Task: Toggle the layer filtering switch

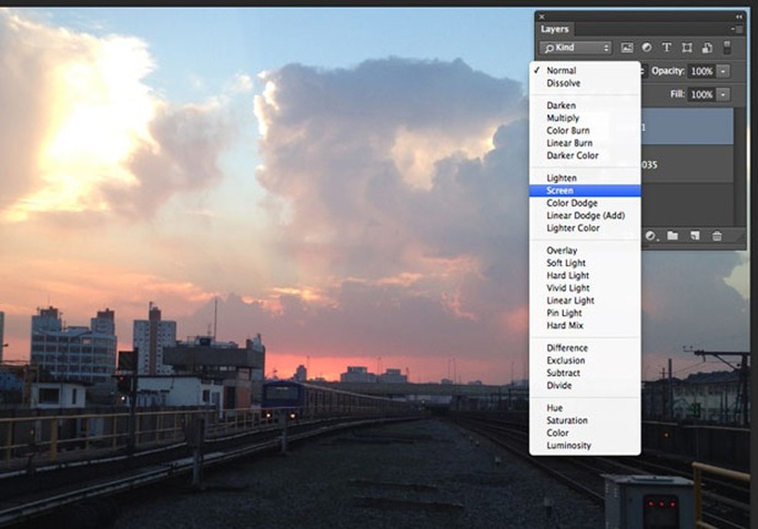Action: point(726,48)
